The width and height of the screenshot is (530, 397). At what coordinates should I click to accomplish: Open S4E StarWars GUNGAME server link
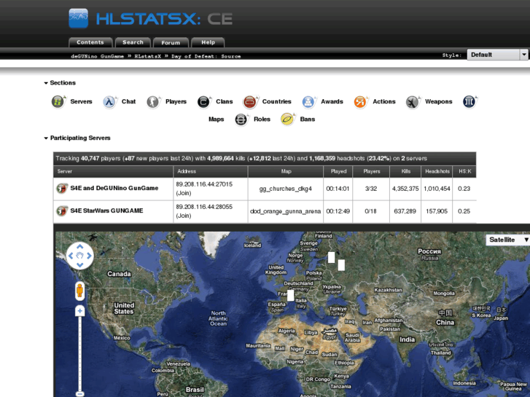(x=106, y=211)
